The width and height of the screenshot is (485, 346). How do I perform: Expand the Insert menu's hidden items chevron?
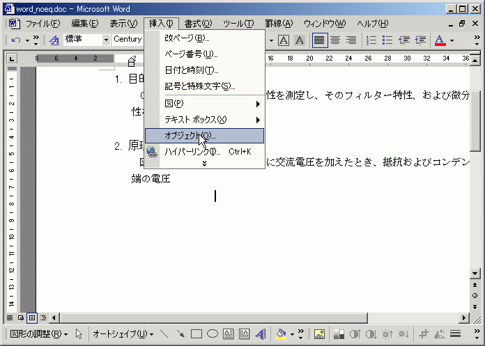pos(204,163)
